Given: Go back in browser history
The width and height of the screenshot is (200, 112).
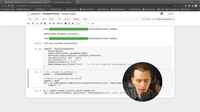Looking at the screenshot, I should point(2,6).
